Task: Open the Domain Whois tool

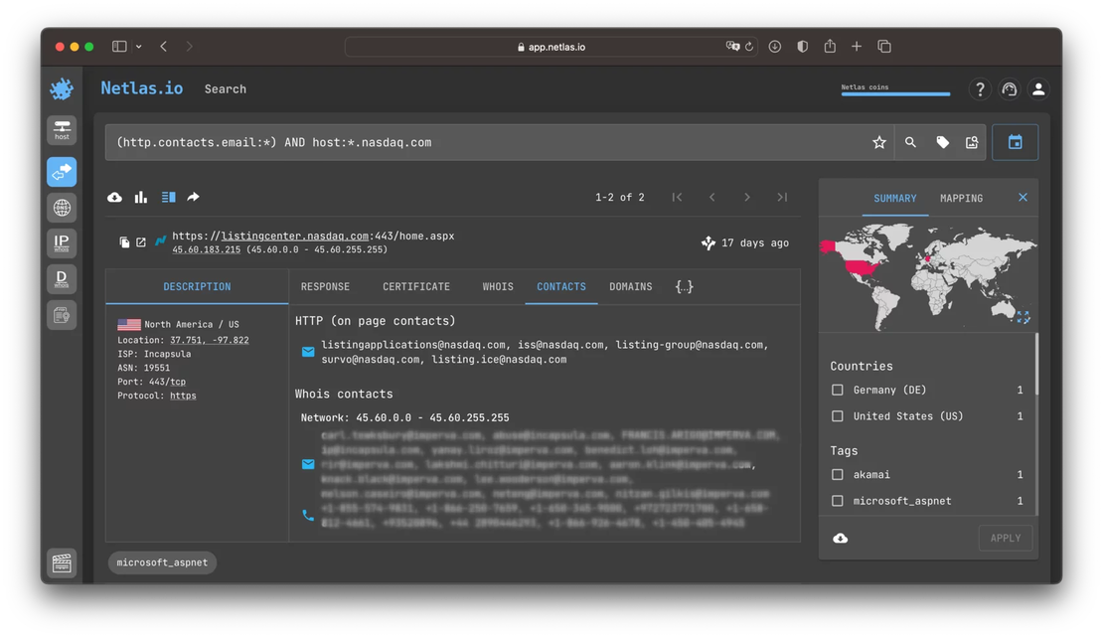Action: (x=62, y=278)
